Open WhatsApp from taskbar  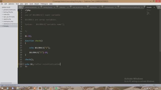pyautogui.click(x=56, y=88)
